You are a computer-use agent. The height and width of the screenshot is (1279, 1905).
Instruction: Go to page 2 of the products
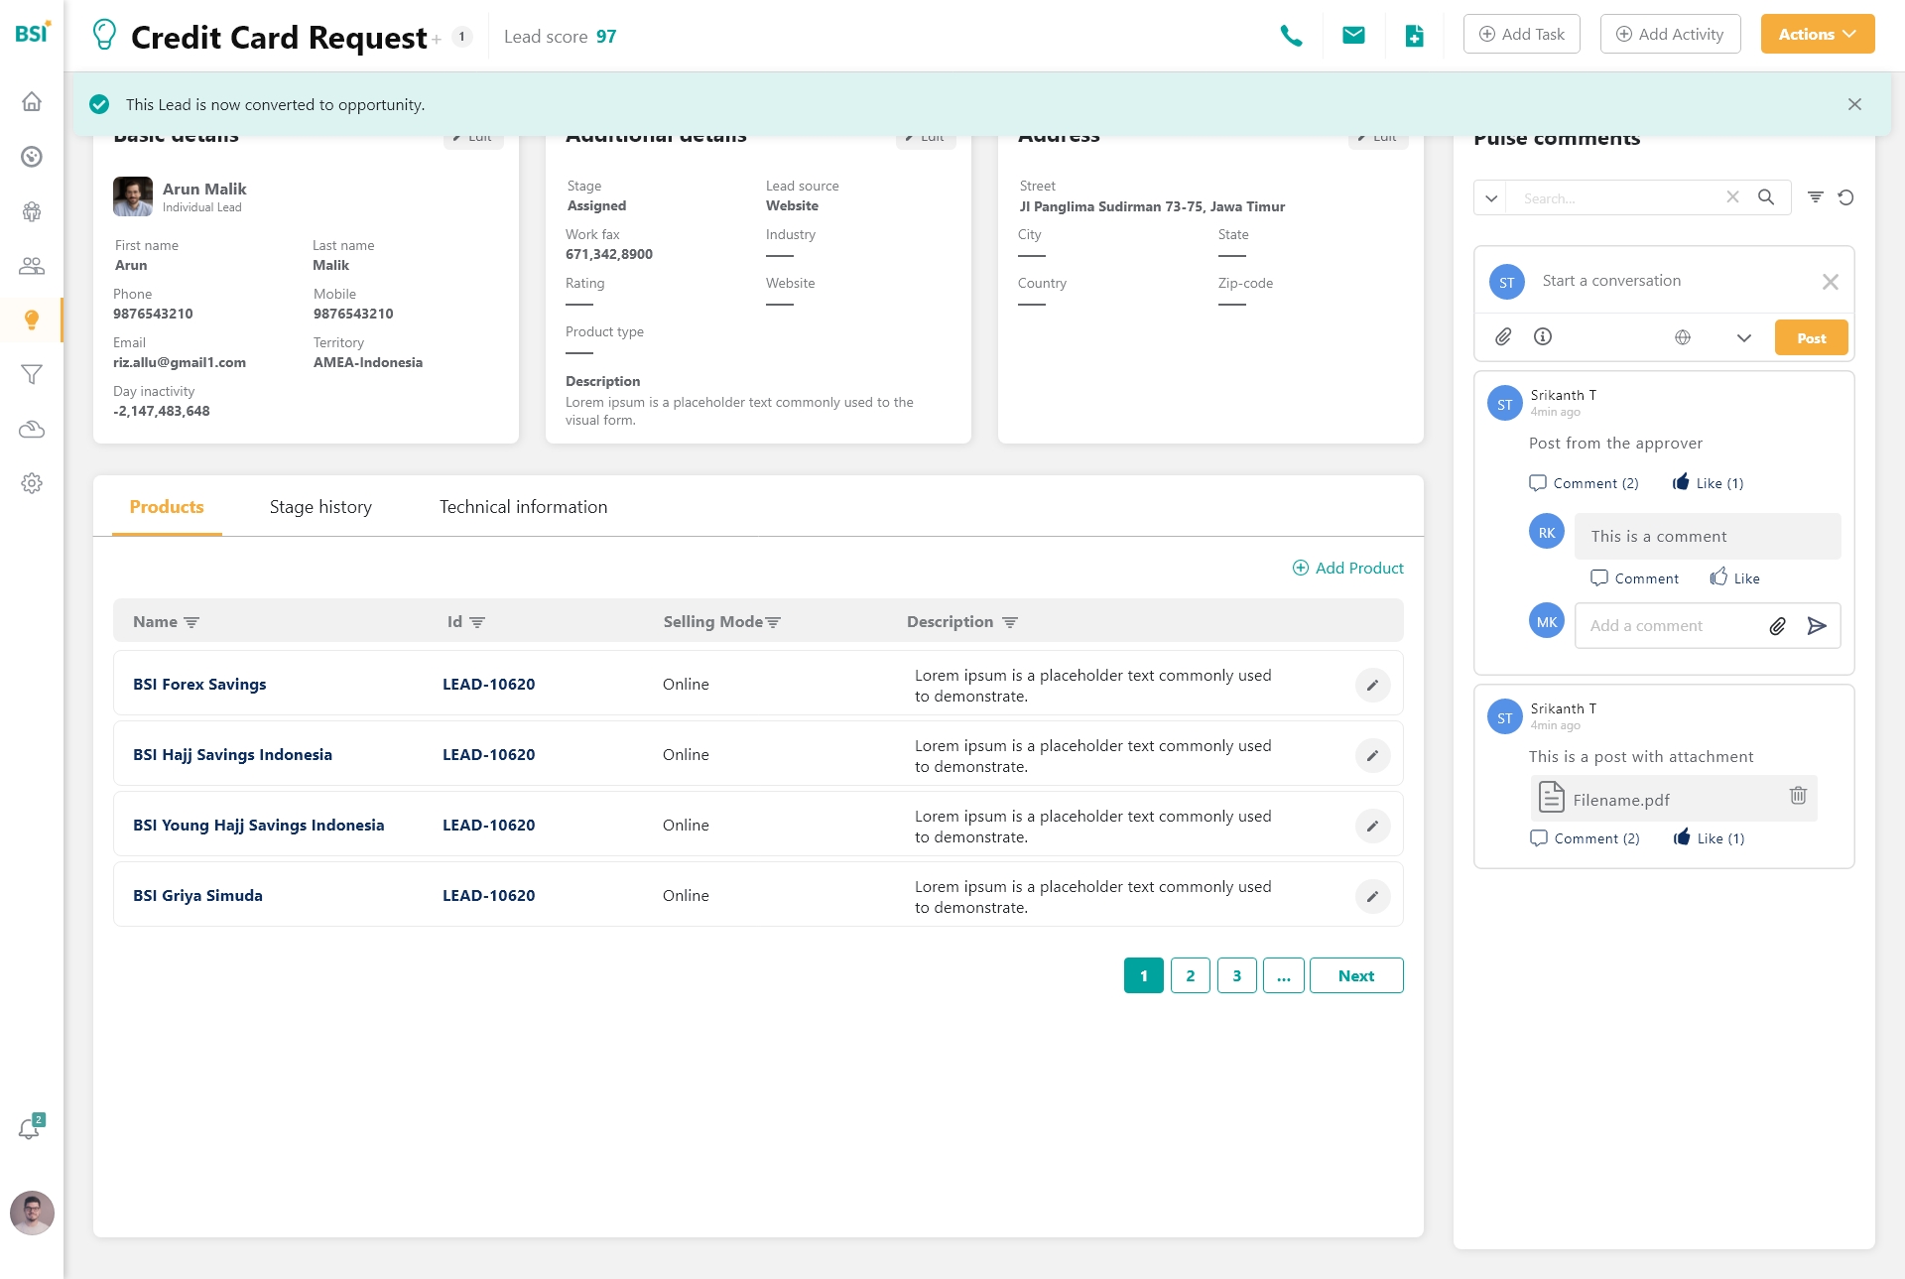pyautogui.click(x=1190, y=975)
